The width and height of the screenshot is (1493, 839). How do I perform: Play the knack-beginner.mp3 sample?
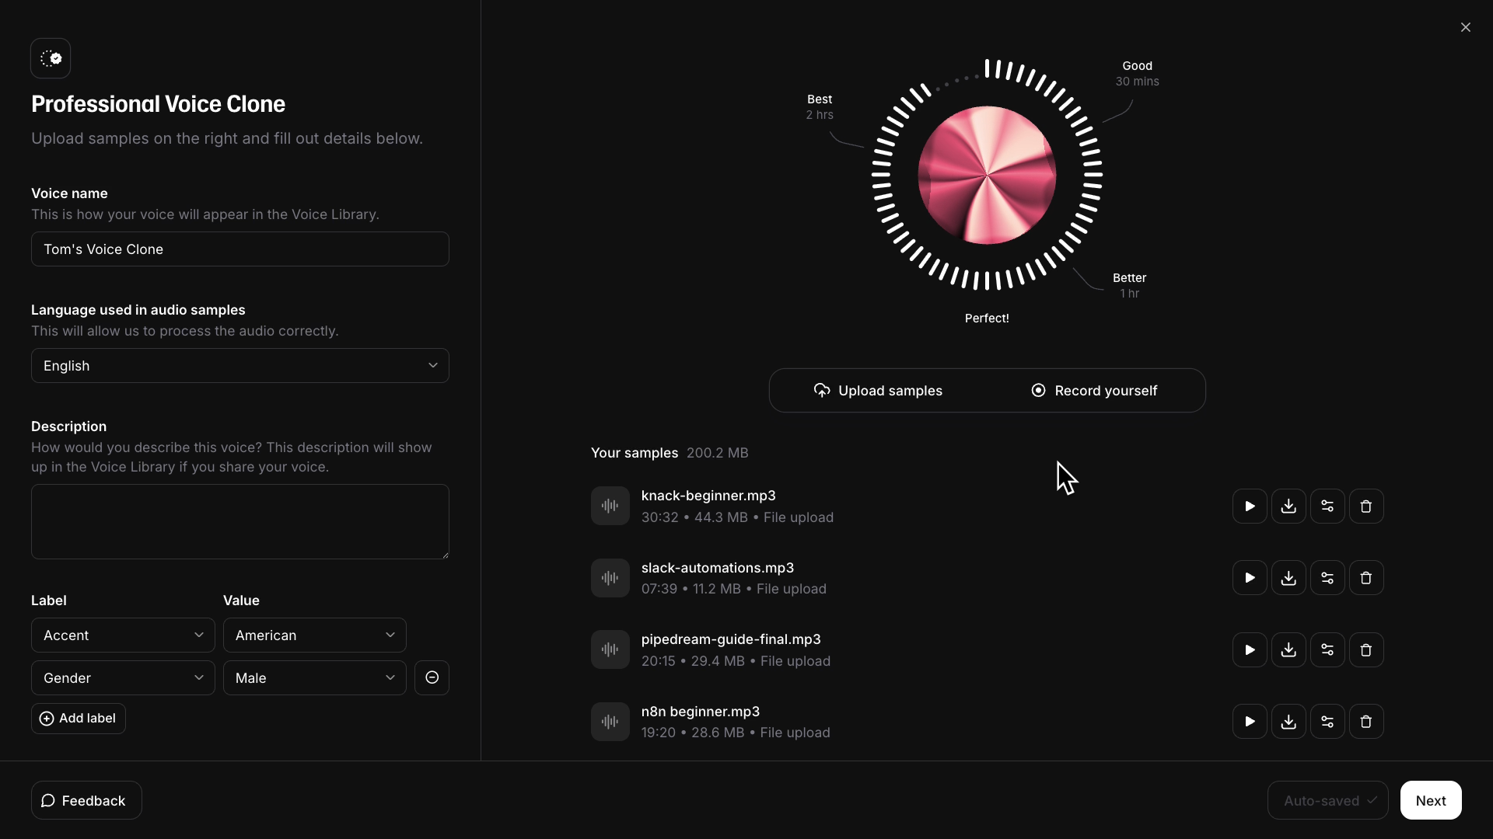[1250, 507]
